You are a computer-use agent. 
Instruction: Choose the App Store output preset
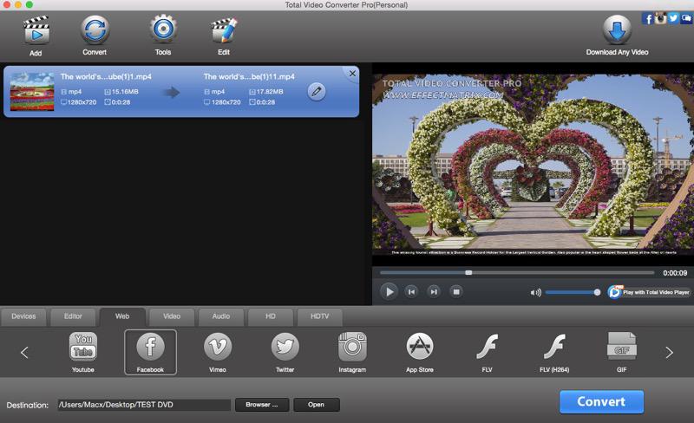click(420, 352)
